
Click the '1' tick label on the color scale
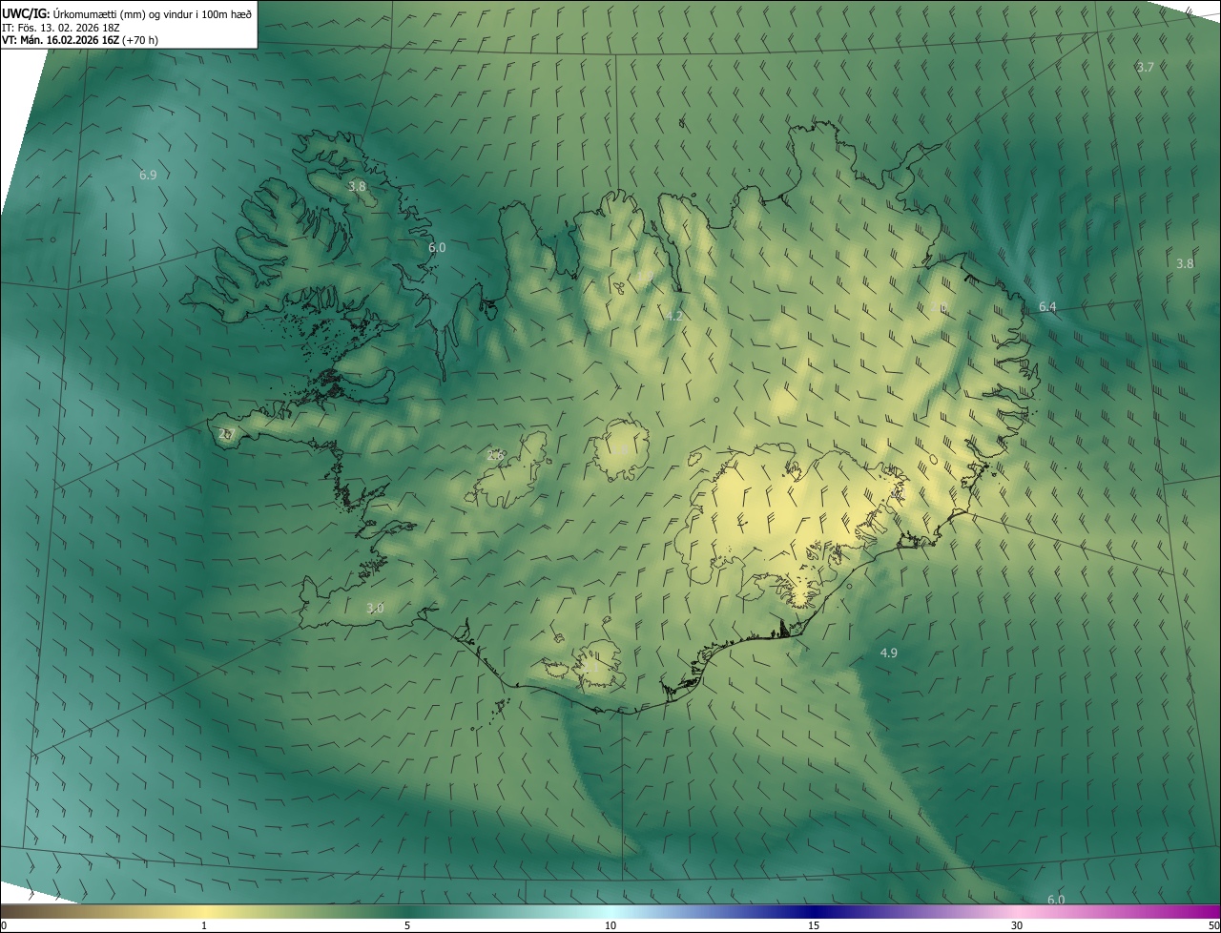pyautogui.click(x=204, y=925)
